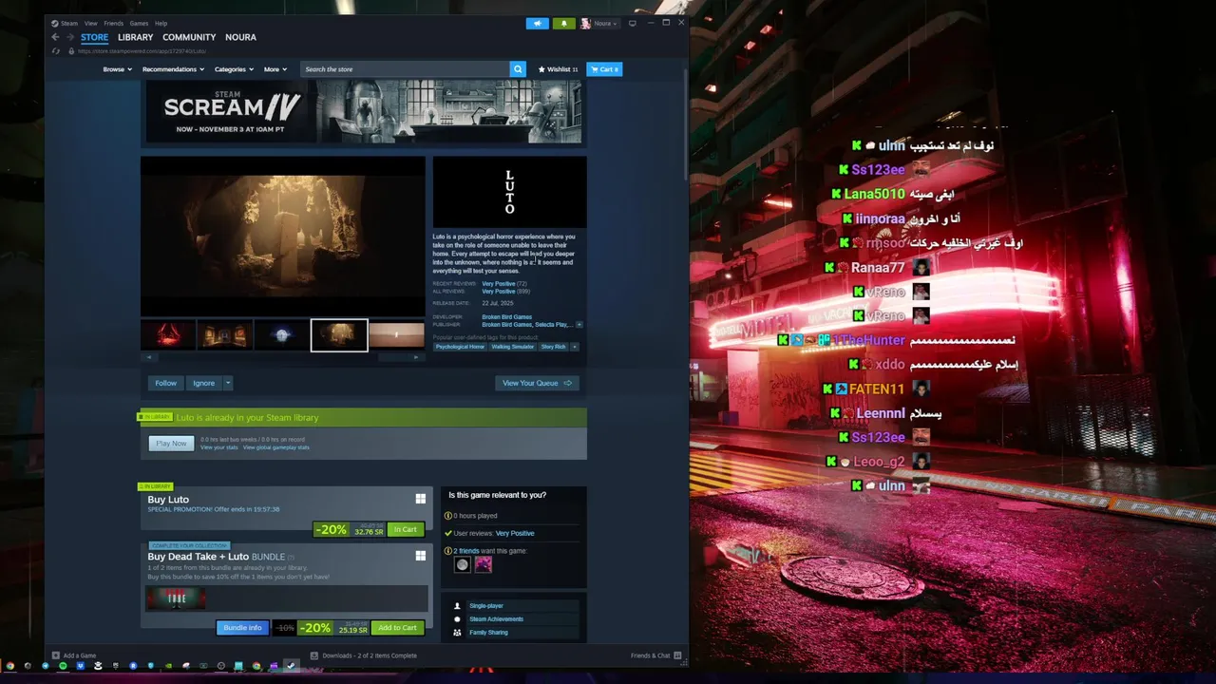Click the store page URL address

(x=142, y=51)
